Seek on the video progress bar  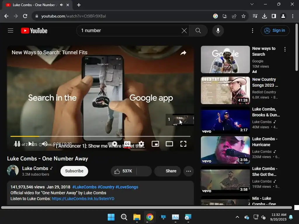pos(100,136)
